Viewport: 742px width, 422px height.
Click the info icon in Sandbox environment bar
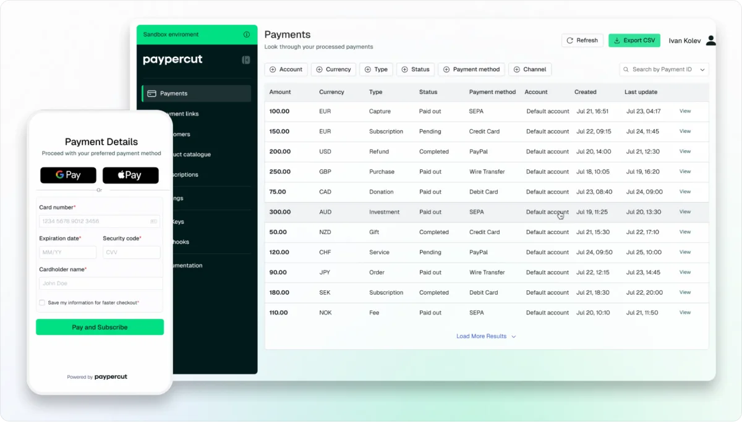click(x=247, y=35)
